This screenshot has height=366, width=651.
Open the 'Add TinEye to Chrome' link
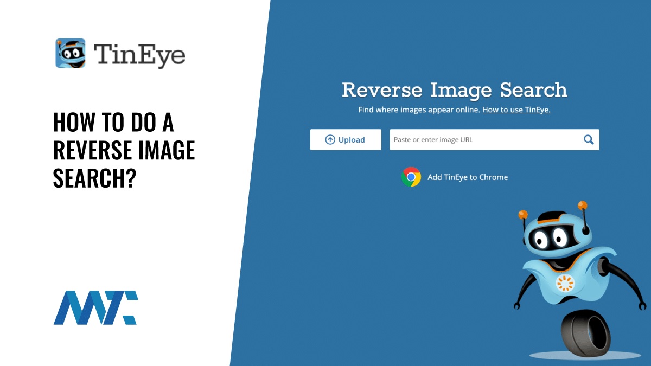click(x=467, y=177)
